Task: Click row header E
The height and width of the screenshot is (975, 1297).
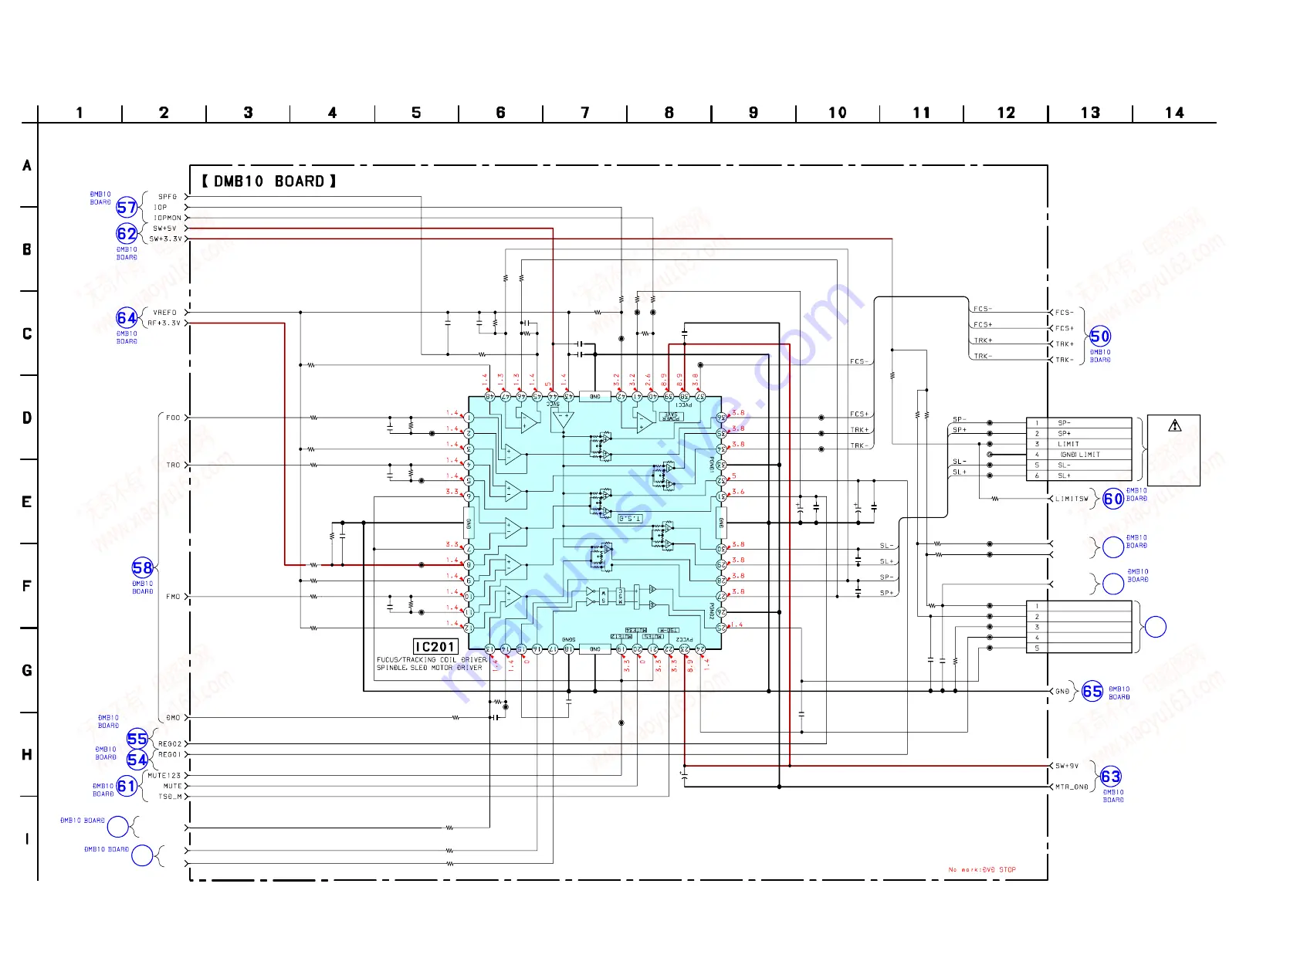Action: pos(27,502)
